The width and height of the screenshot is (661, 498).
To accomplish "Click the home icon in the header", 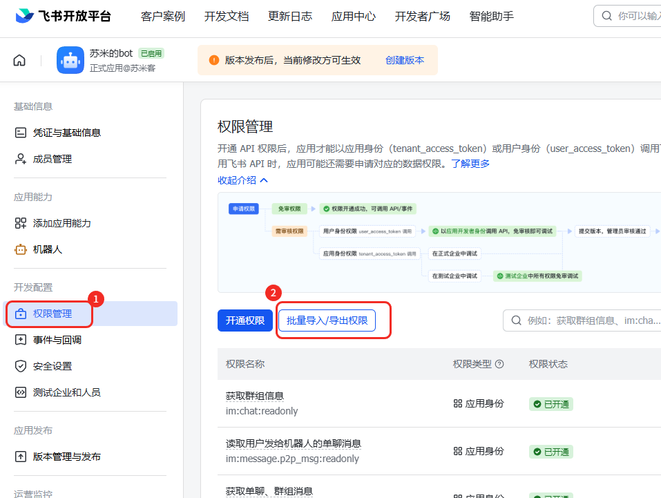I will tap(19, 61).
